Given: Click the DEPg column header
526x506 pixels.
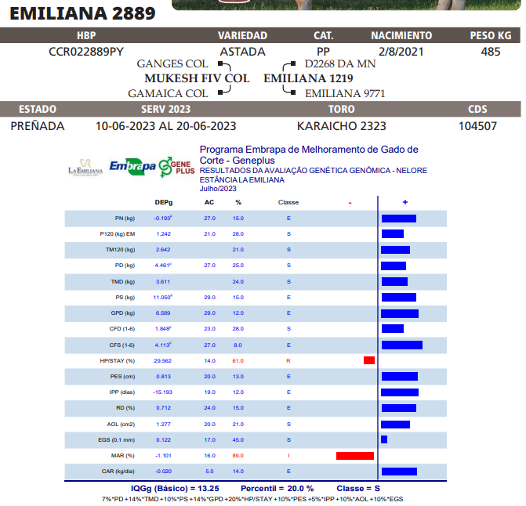Looking at the screenshot, I should point(163,202).
